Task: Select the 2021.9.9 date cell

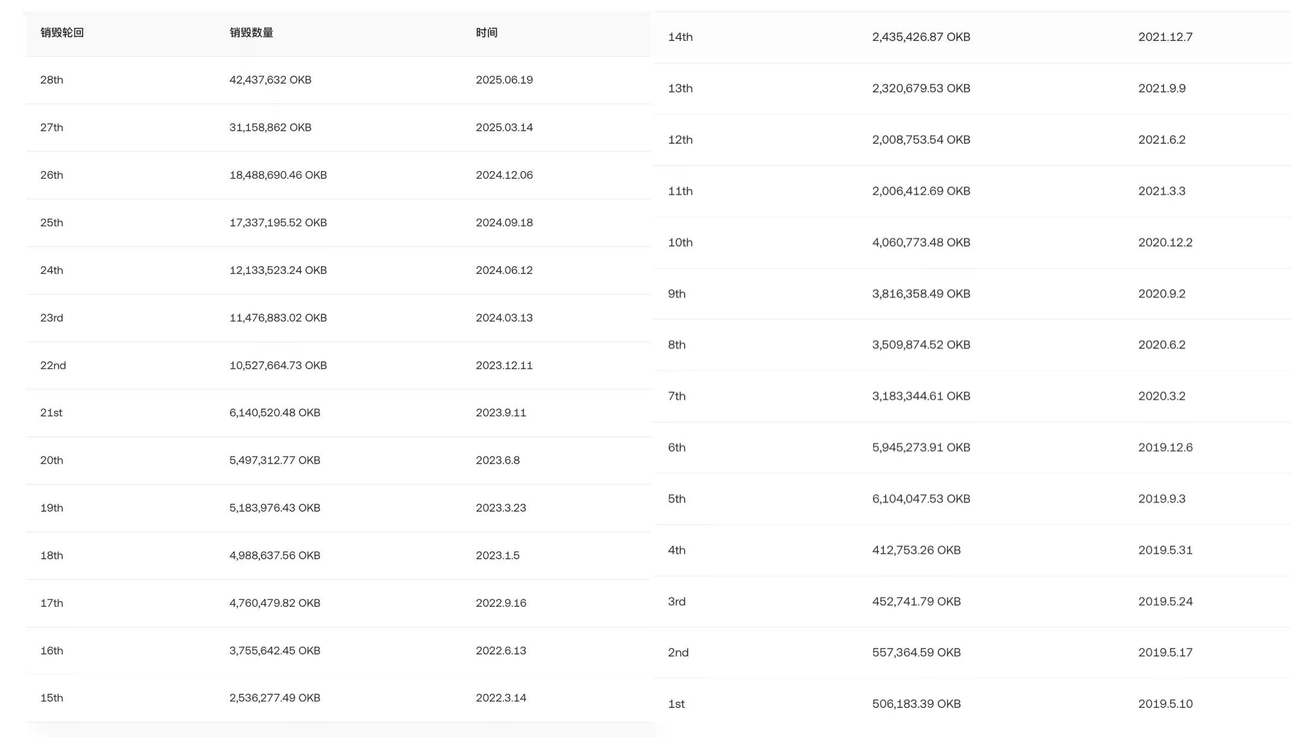Action: [1162, 89]
